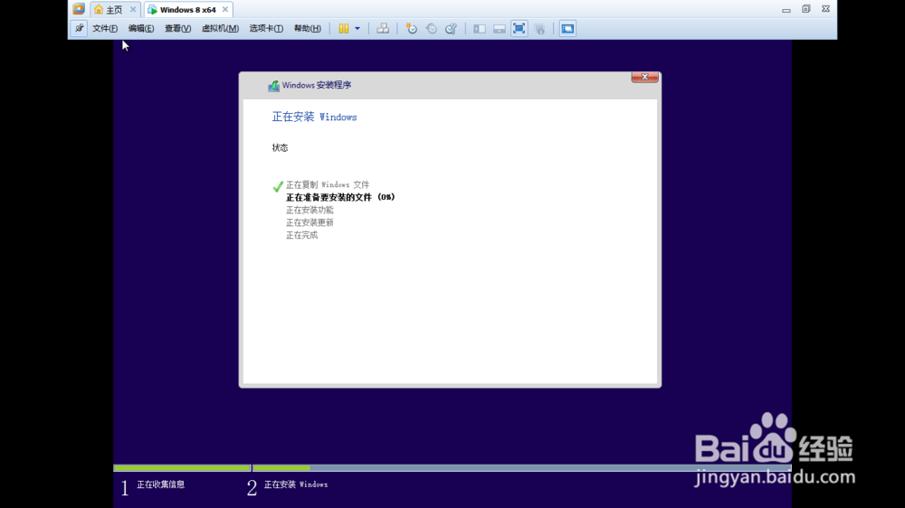
Task: Click the 正在安装 Windows stage label at the bottom
Action: [296, 484]
